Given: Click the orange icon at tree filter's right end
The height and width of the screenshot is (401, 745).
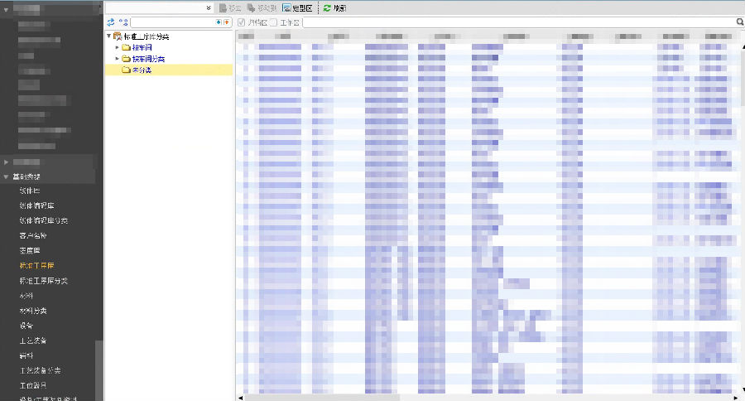Looking at the screenshot, I should [x=227, y=22].
